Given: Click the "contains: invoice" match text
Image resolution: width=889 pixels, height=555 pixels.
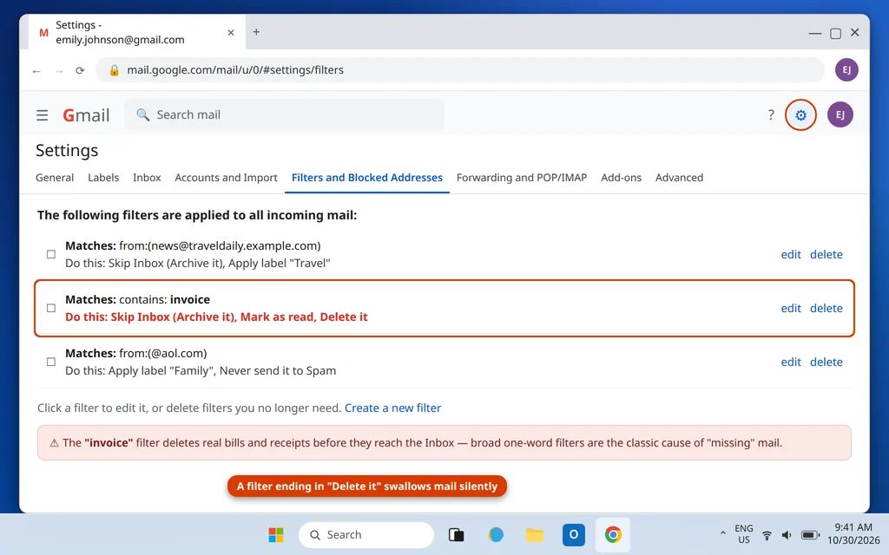Looking at the screenshot, I should (164, 299).
